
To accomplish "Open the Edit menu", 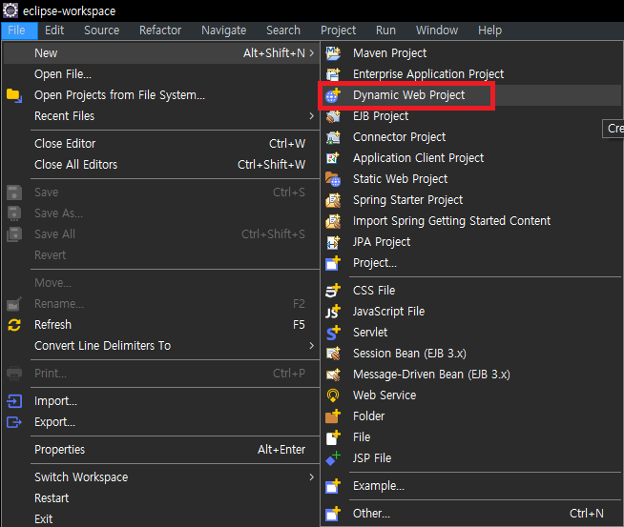I will click(54, 30).
